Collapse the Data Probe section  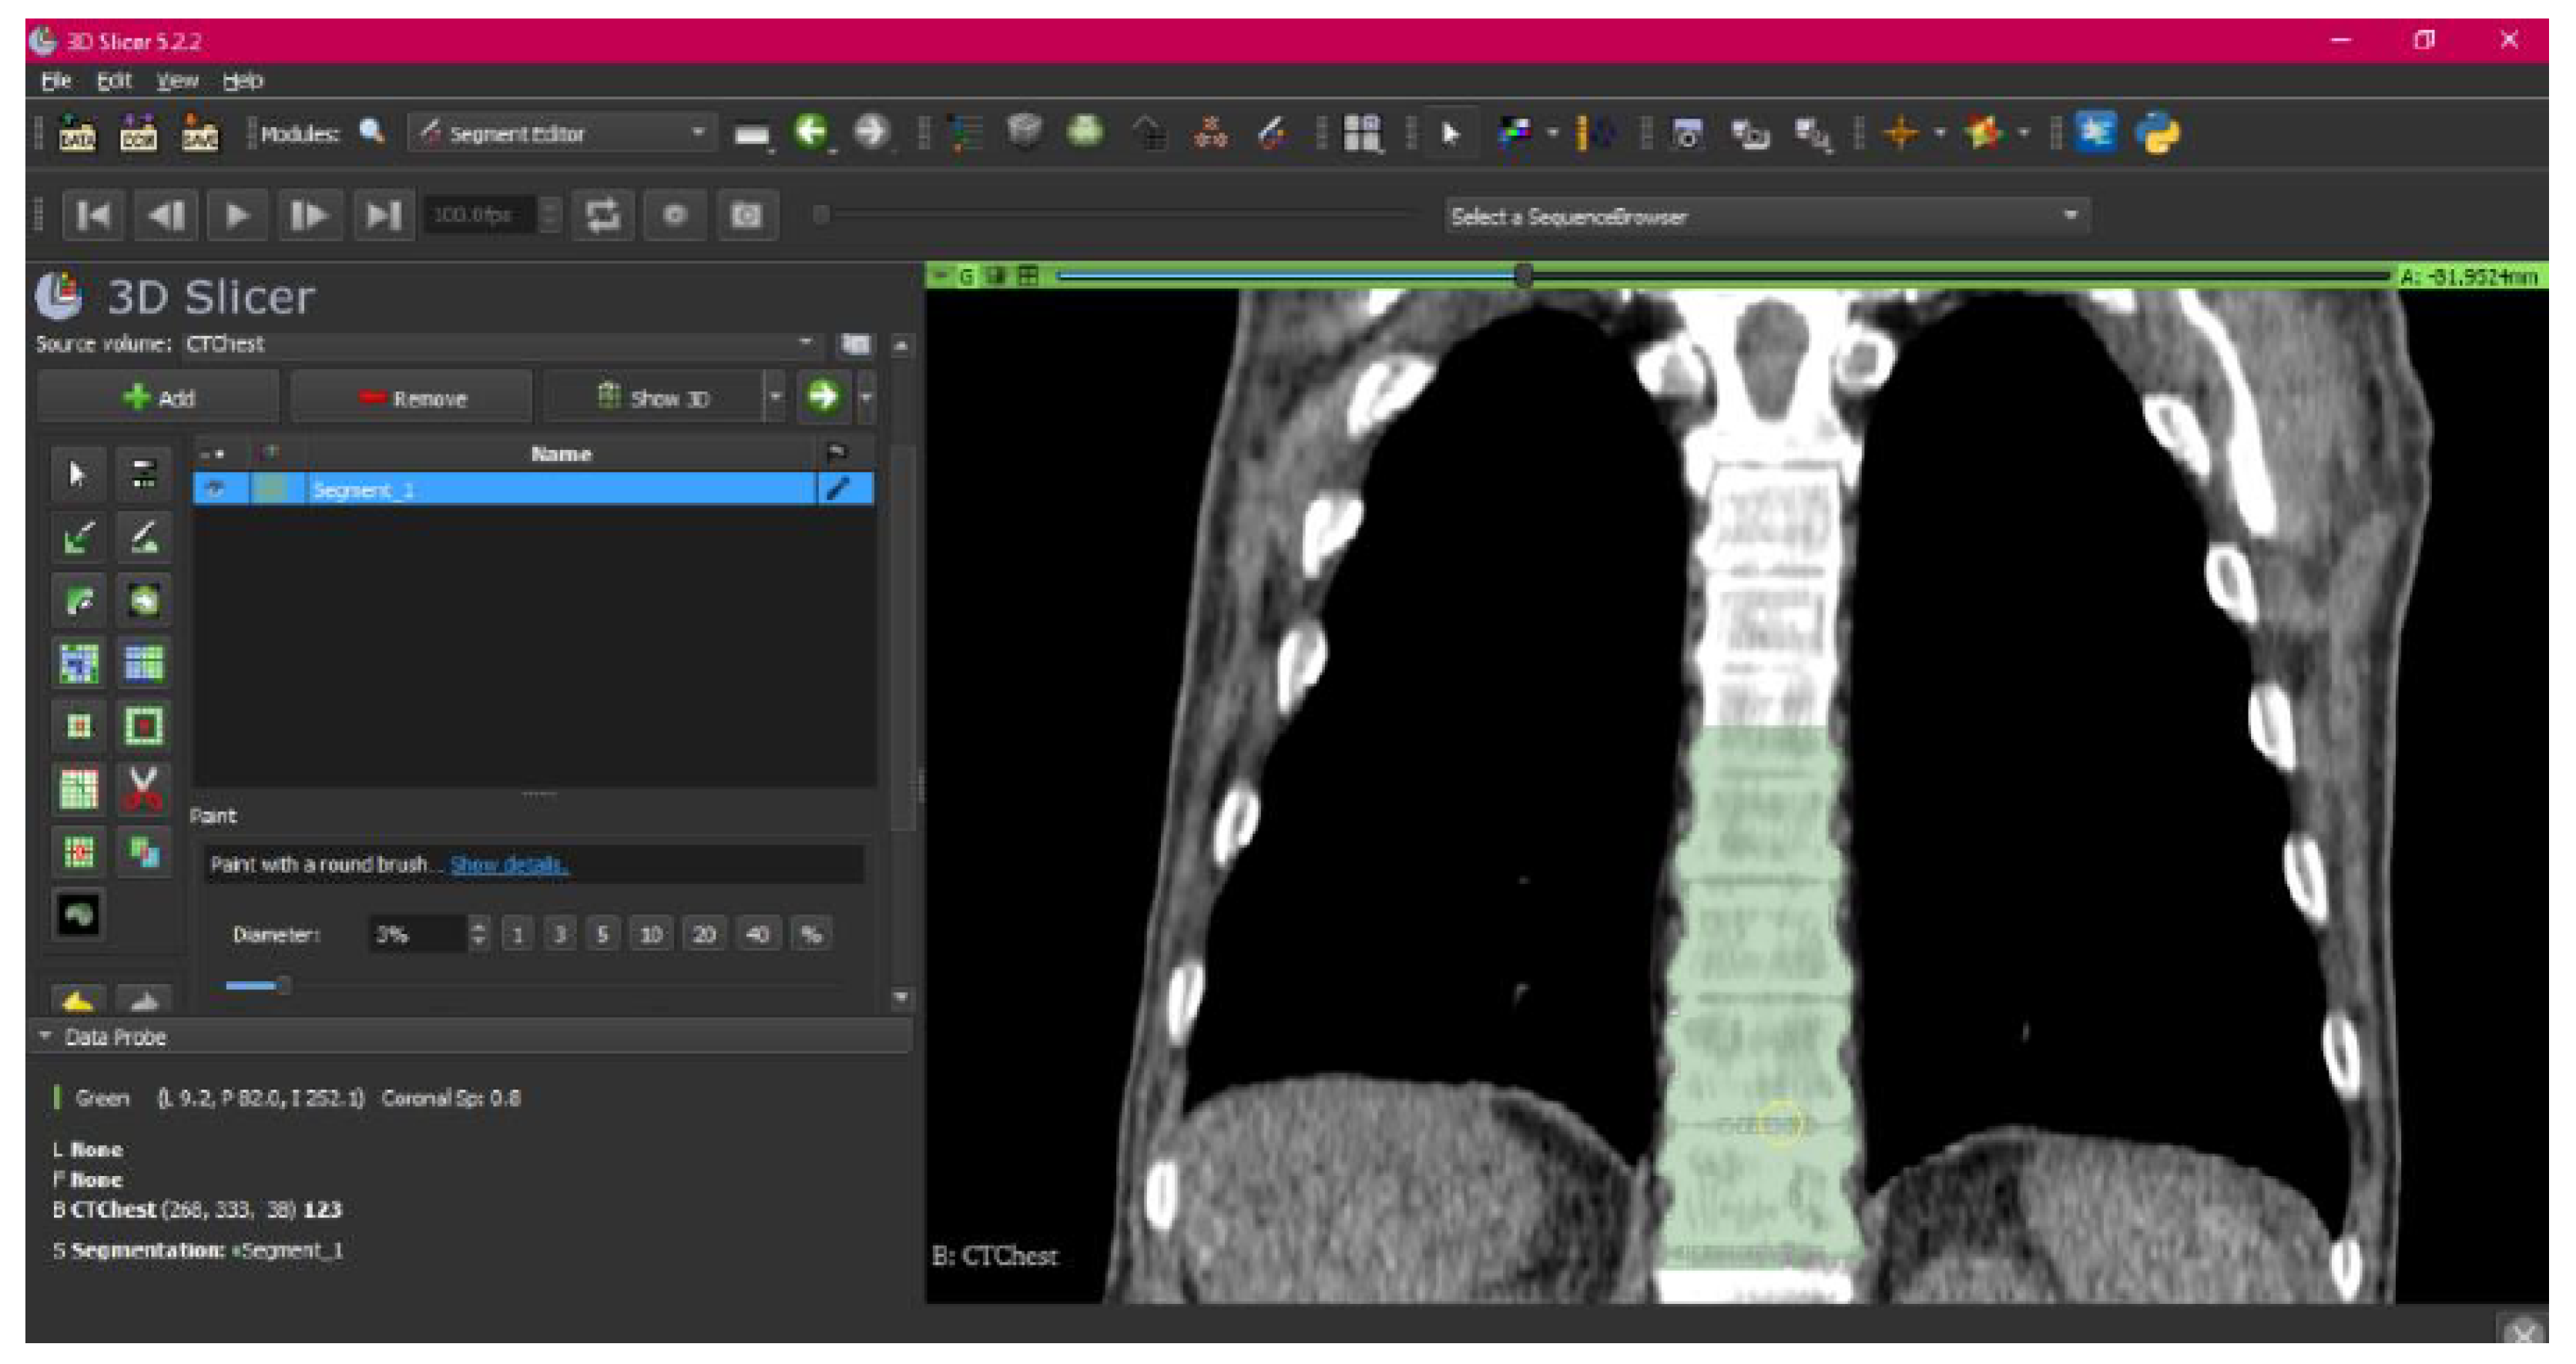point(45,1036)
